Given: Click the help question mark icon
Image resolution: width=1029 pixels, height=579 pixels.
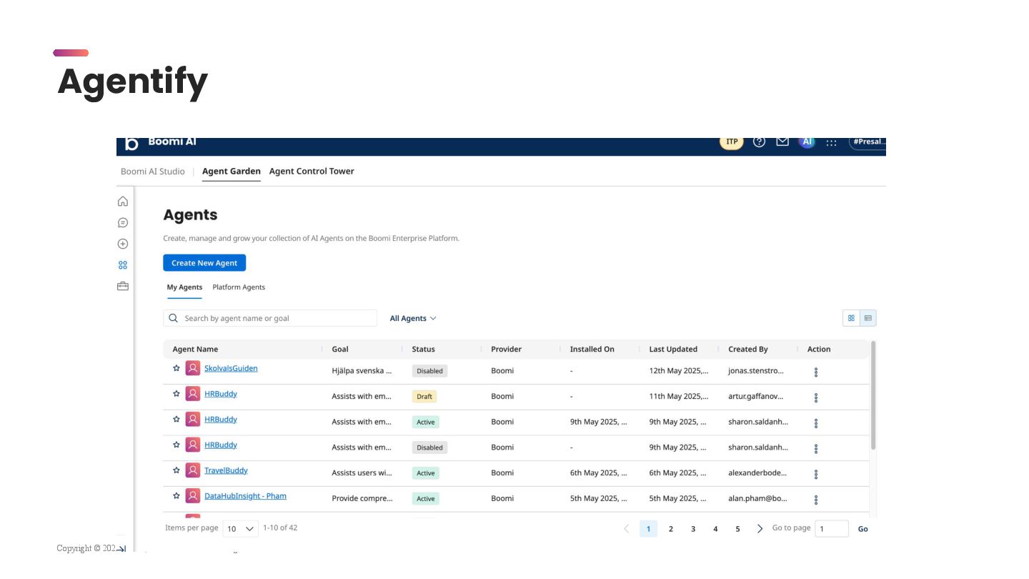Looking at the screenshot, I should (760, 142).
